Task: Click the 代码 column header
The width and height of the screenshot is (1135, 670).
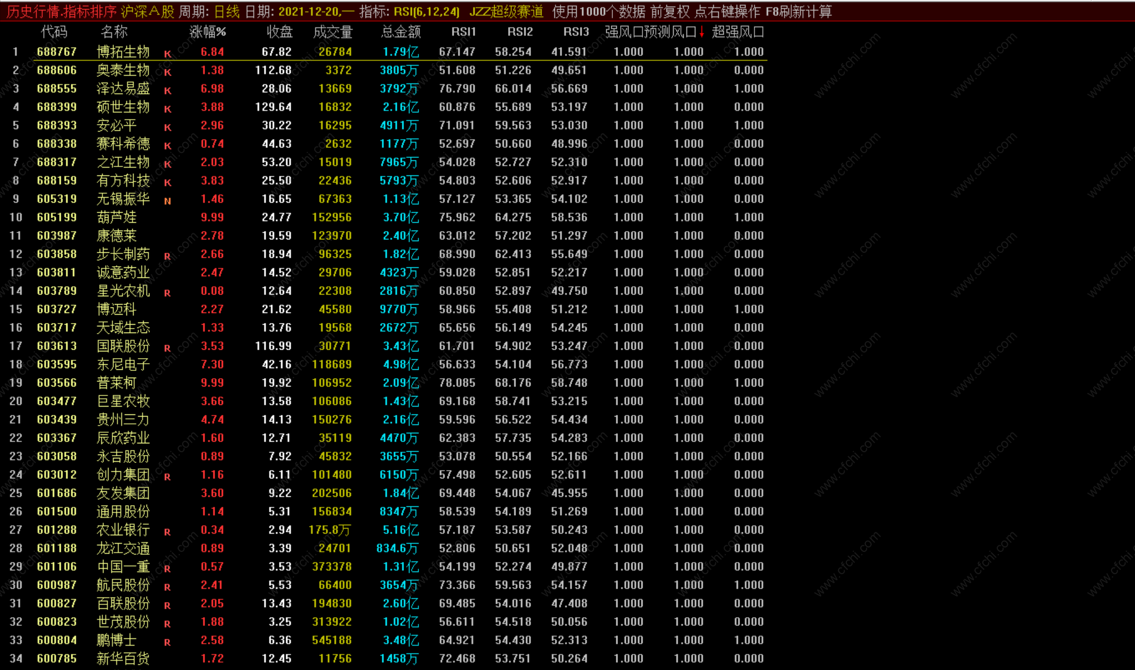Action: pos(54,32)
